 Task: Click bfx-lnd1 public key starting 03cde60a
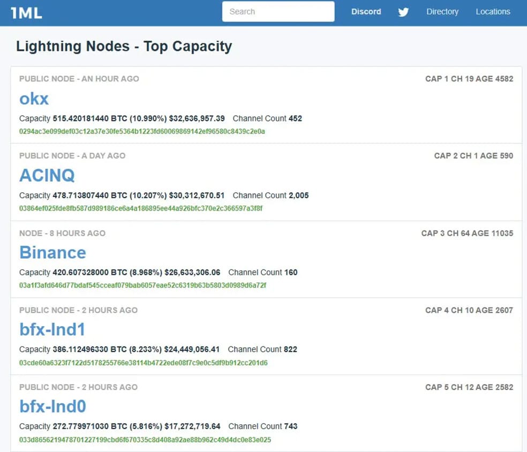point(143,363)
